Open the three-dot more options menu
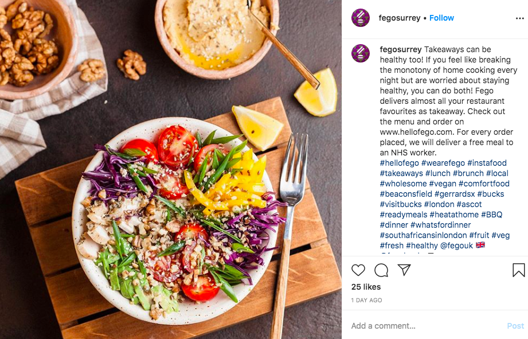 pyautogui.click(x=520, y=18)
